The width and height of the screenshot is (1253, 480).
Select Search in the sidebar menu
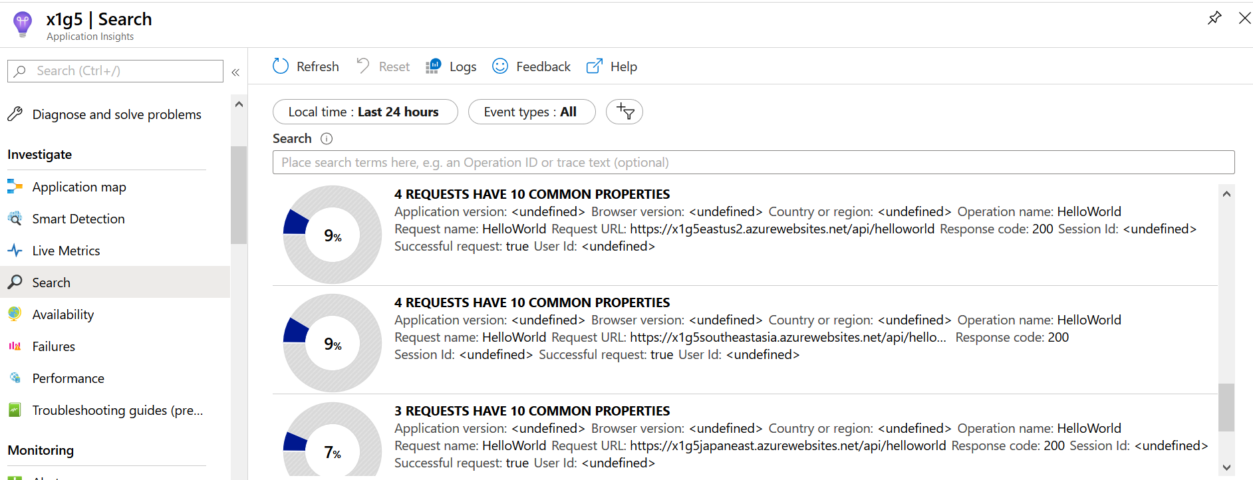tap(115, 283)
